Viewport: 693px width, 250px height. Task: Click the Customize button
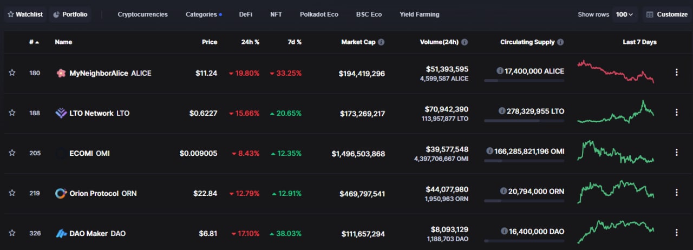tap(666, 15)
